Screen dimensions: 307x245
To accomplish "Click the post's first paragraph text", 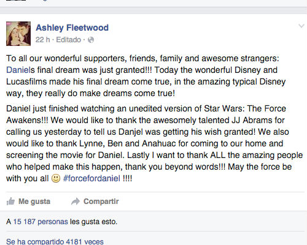I will 146,76.
